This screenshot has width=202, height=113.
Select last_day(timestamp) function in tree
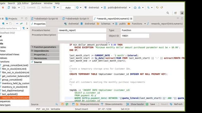click(13, 90)
